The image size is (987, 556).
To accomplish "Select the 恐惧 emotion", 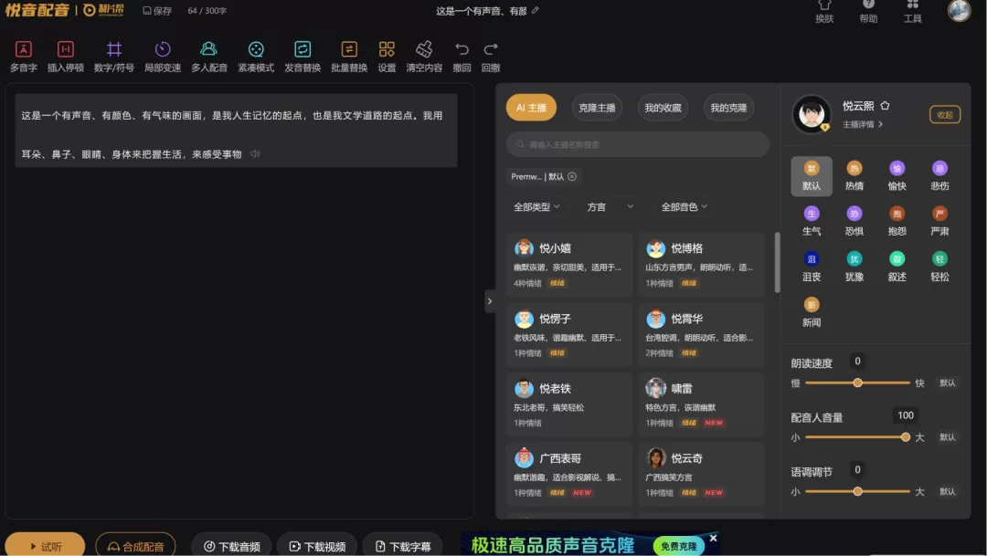I will [x=854, y=221].
